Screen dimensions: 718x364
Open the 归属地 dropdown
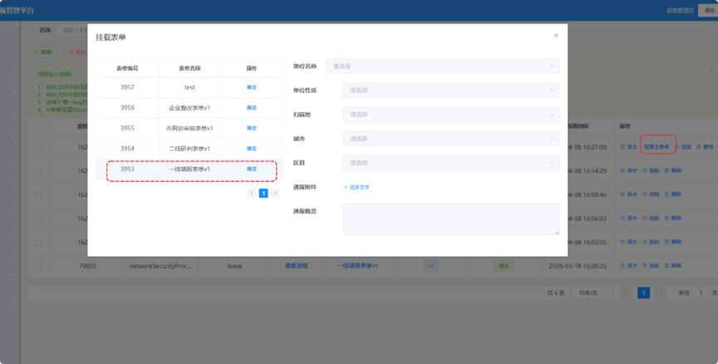[451, 115]
